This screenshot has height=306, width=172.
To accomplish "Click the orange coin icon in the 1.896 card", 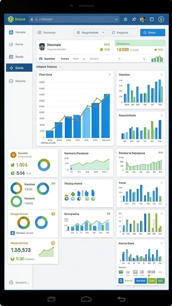I will coord(13,155).
